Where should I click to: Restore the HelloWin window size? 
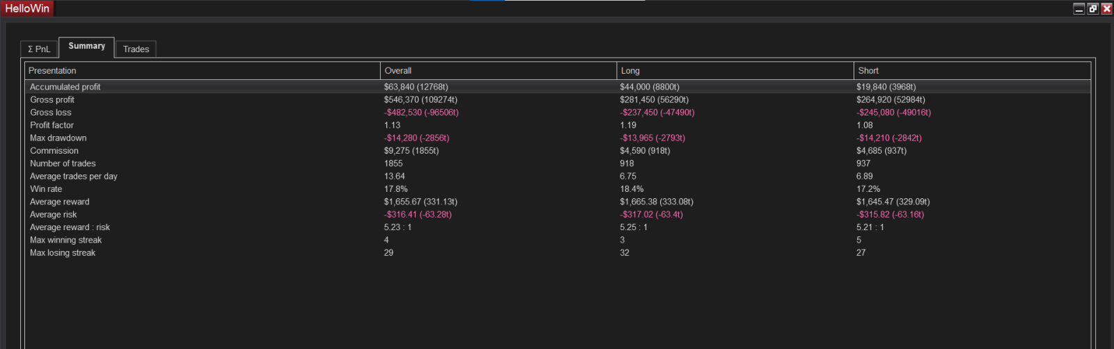click(1093, 8)
